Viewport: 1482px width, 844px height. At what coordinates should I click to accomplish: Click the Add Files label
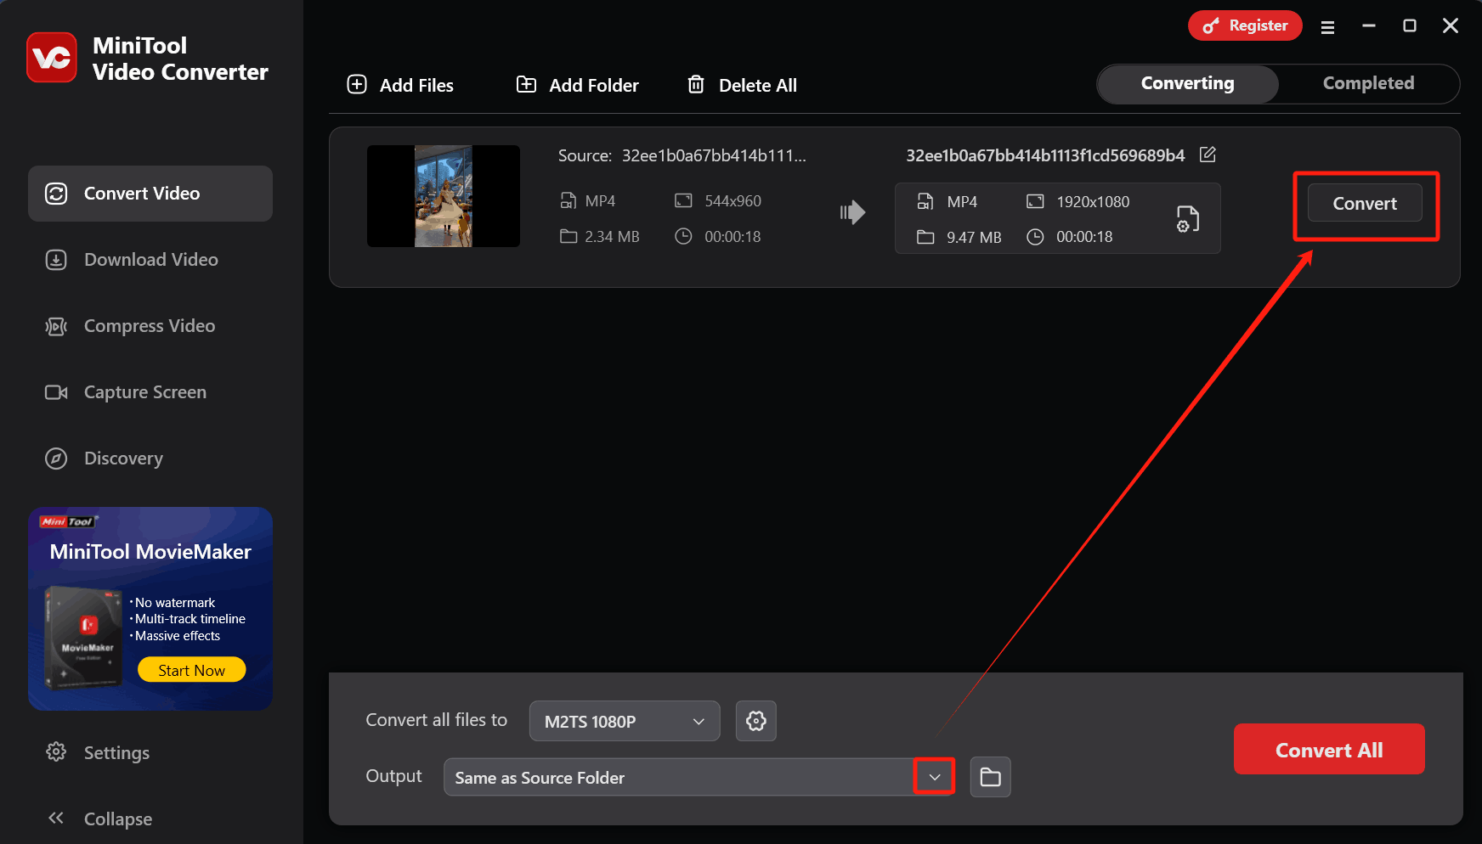click(416, 86)
